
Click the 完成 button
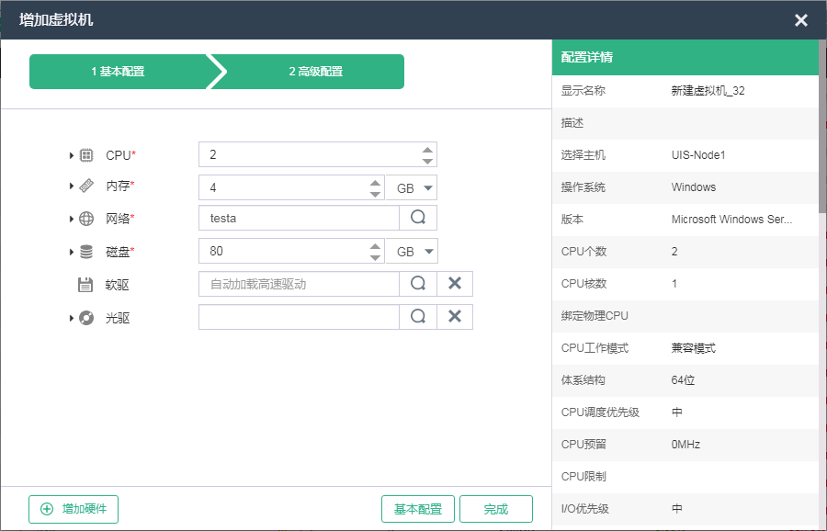[x=495, y=509]
